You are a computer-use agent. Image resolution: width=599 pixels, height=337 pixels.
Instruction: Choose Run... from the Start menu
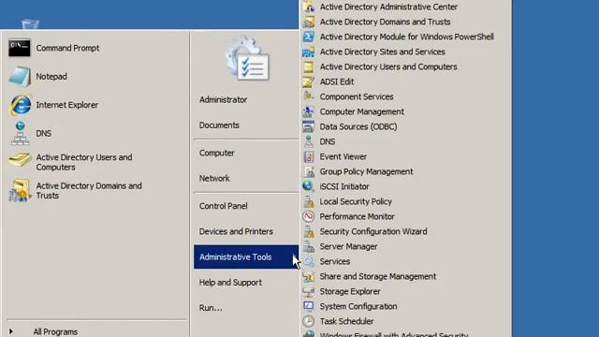211,308
